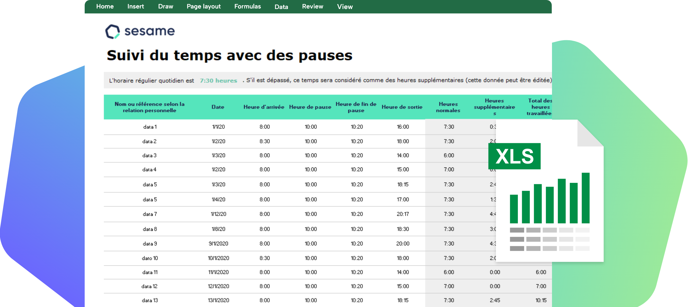Click the exit time '18:30' cell
The height and width of the screenshot is (307, 688).
402,229
